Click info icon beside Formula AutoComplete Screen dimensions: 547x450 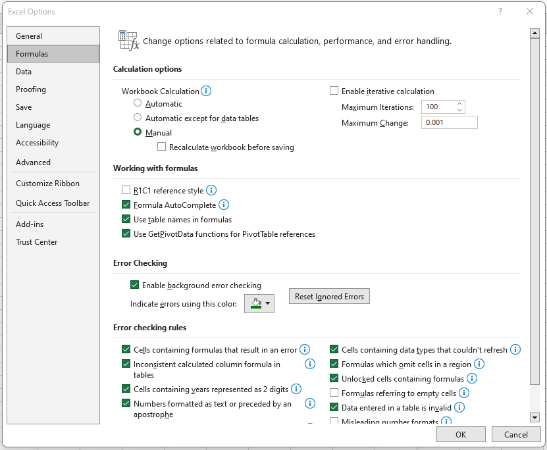tap(224, 205)
